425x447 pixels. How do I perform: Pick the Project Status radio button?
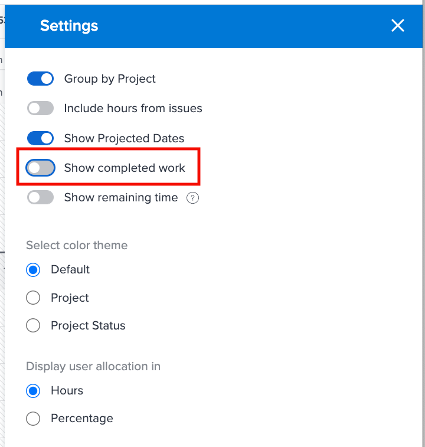(x=33, y=325)
